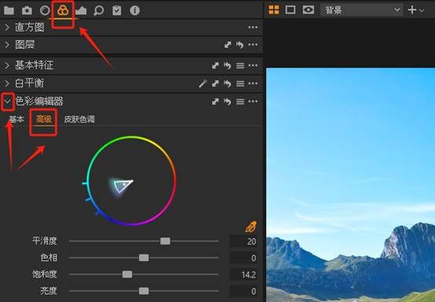Expand the 图层 panel
Viewport: 435px width, 302px height.
pos(7,45)
